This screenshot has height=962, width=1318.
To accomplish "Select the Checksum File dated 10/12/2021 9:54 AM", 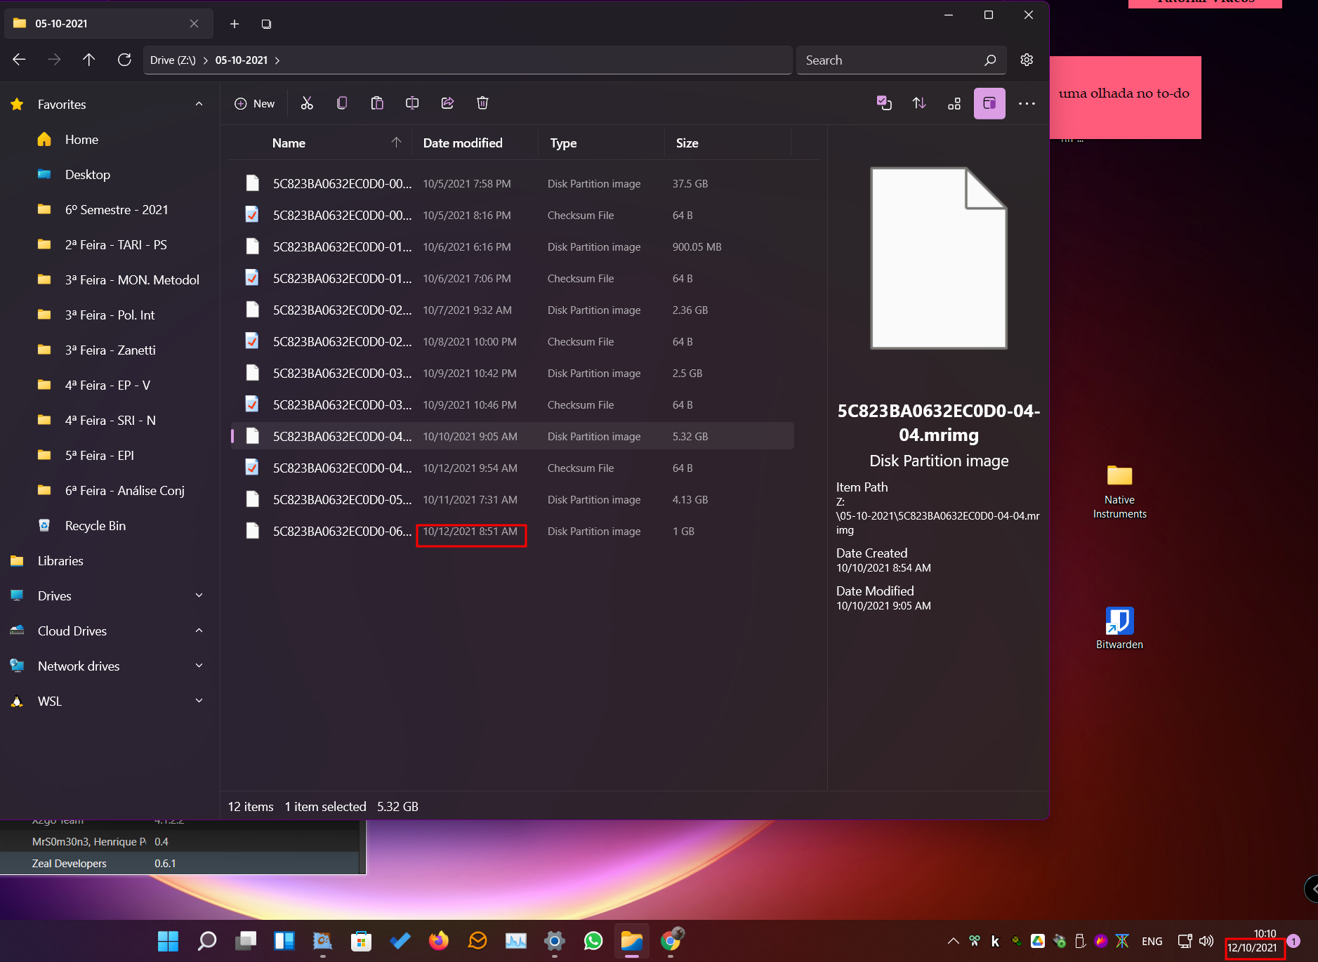I will click(513, 468).
